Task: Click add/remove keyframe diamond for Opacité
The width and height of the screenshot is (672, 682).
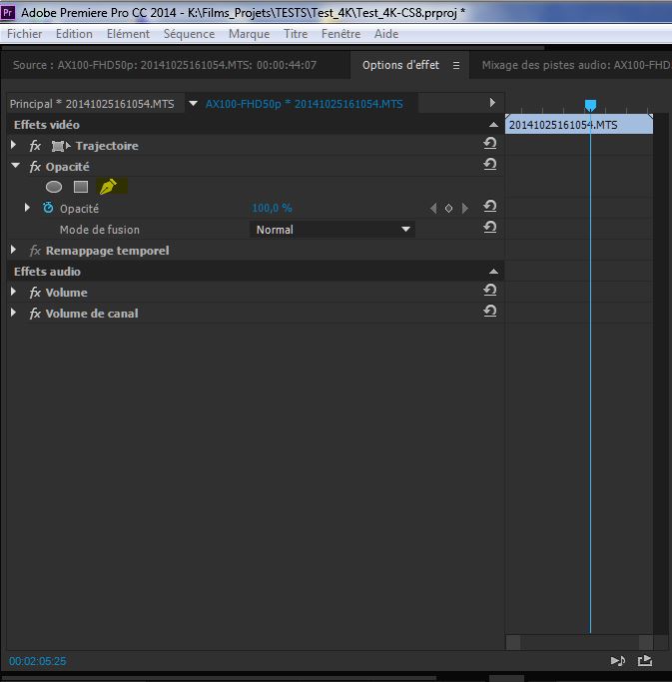Action: coord(448,209)
